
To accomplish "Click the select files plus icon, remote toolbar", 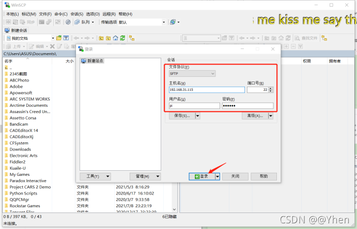I will pyautogui.click(x=286, y=46).
